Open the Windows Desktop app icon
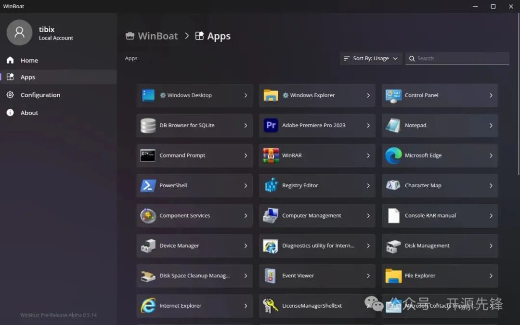This screenshot has width=520, height=325. pos(148,95)
